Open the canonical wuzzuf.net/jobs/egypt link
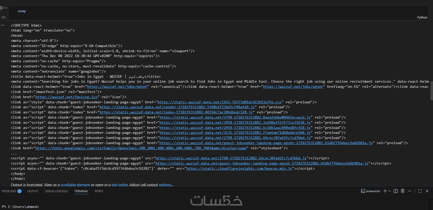This screenshot has height=210, width=433. (117, 87)
